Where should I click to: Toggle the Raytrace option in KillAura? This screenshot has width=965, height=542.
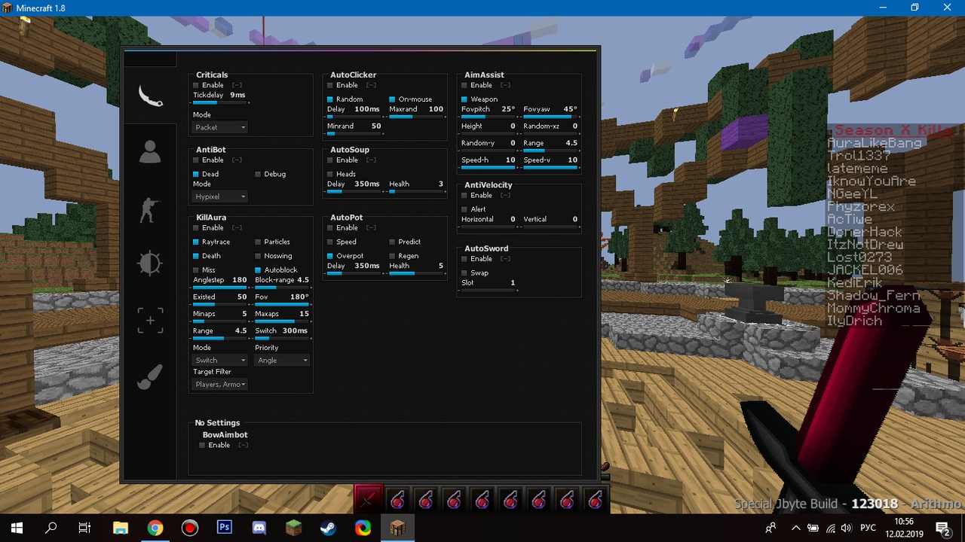pyautogui.click(x=196, y=242)
